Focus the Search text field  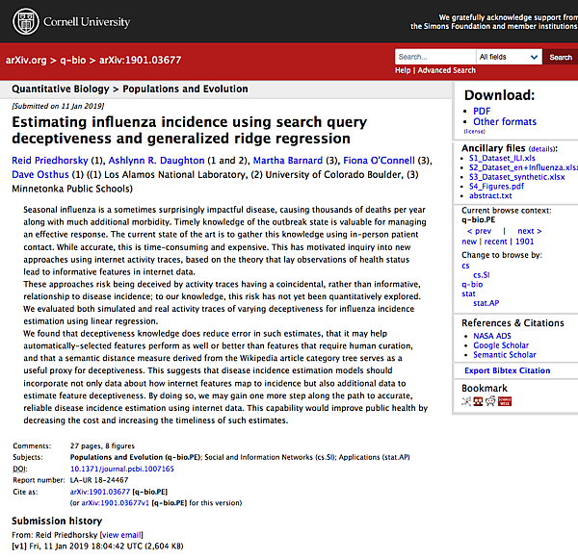point(433,57)
